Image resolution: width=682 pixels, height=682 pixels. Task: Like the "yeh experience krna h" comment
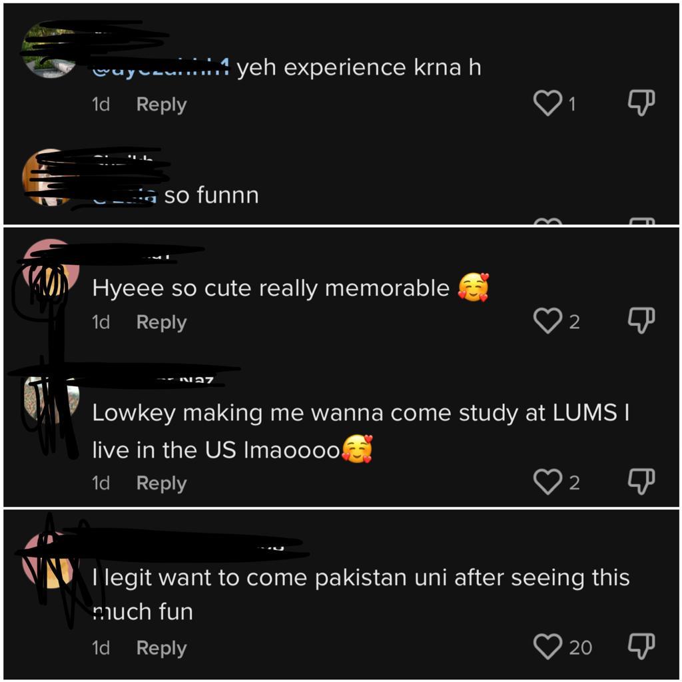(x=547, y=103)
